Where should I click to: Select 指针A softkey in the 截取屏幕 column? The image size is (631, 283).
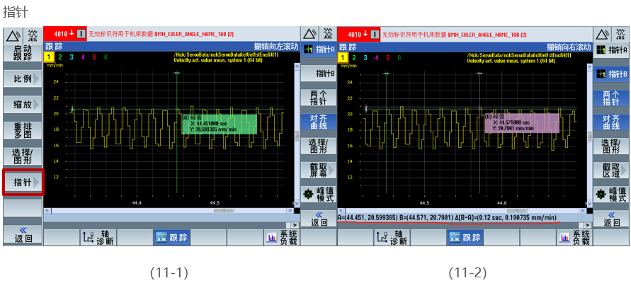(x=319, y=50)
